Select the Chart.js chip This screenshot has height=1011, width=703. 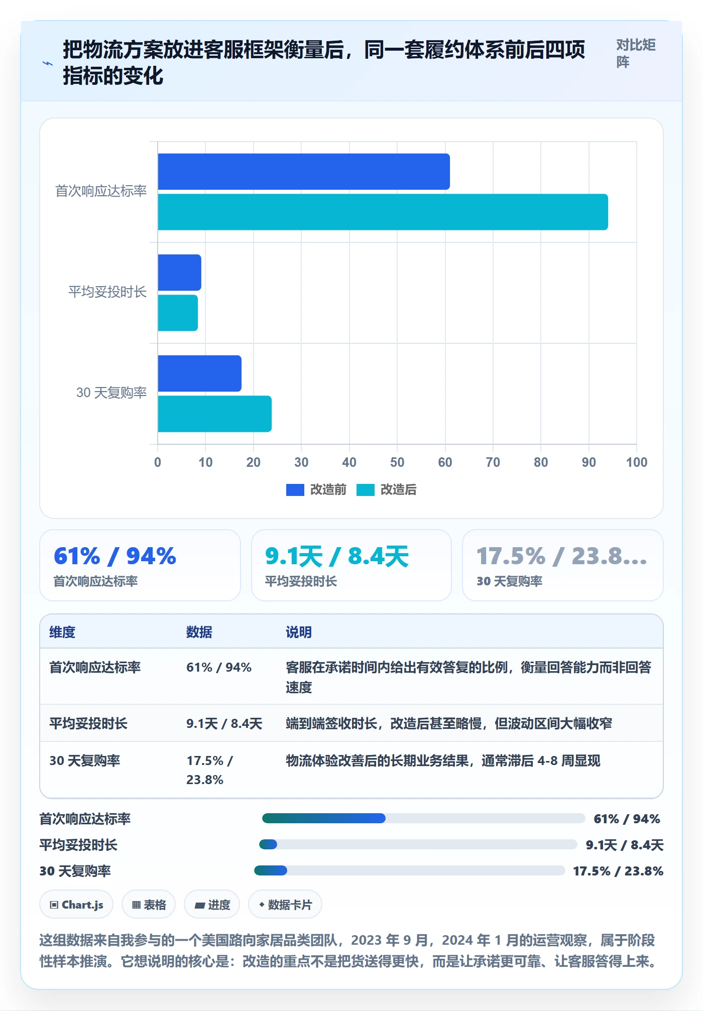tap(76, 905)
